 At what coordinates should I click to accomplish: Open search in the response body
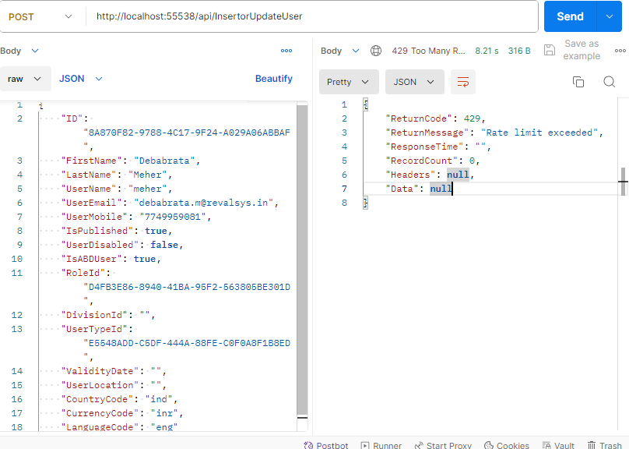(x=610, y=82)
